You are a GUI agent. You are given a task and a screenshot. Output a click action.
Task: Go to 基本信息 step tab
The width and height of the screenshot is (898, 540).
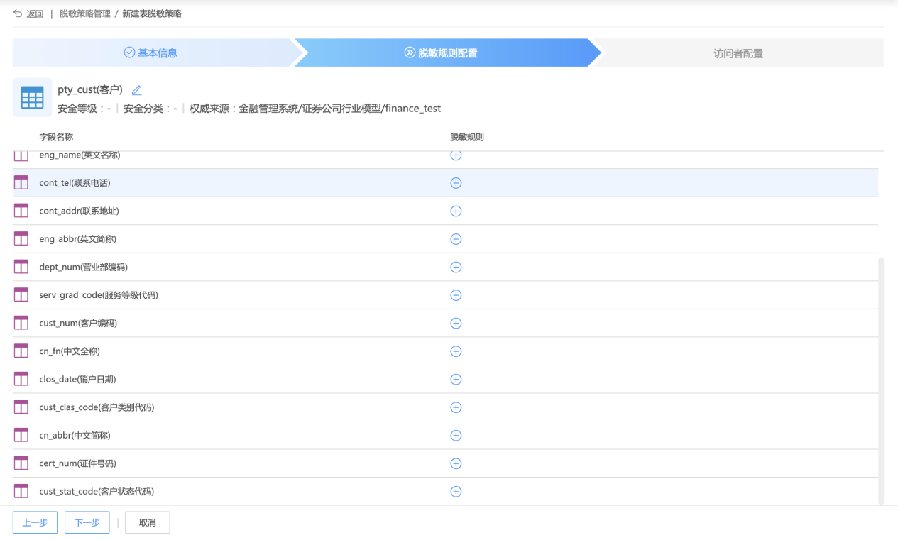coord(150,53)
